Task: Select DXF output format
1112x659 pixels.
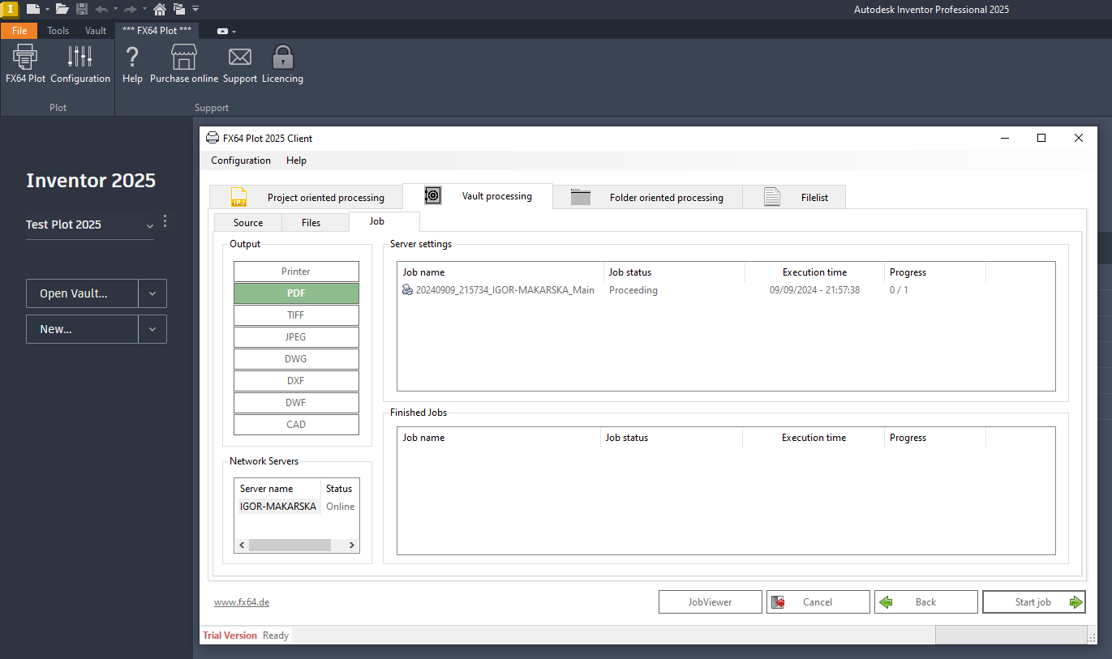Action: pos(296,381)
